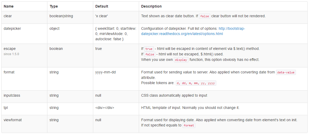This screenshot has width=309, height=134.
Task: Click the 'x clear' default value
Action: [102, 16]
